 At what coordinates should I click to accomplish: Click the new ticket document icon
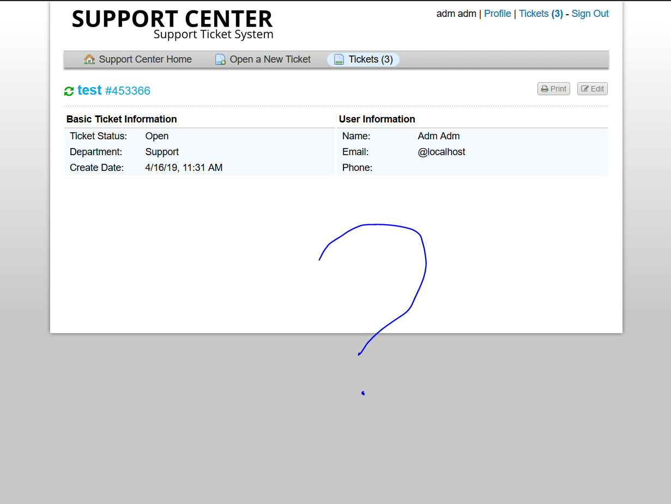220,59
